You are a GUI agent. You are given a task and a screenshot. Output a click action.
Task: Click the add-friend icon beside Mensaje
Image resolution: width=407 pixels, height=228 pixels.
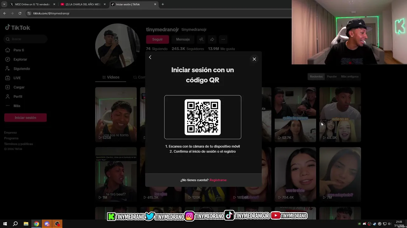[x=201, y=39]
